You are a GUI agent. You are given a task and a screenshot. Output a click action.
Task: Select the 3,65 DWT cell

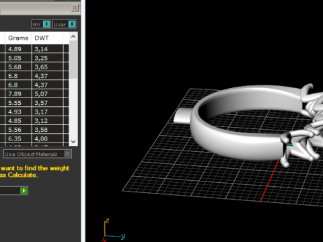coord(47,67)
